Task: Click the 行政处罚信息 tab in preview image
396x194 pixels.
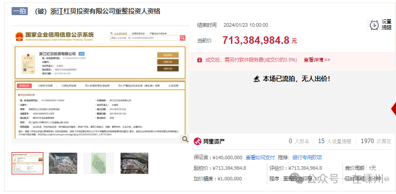Action: click(x=69, y=86)
